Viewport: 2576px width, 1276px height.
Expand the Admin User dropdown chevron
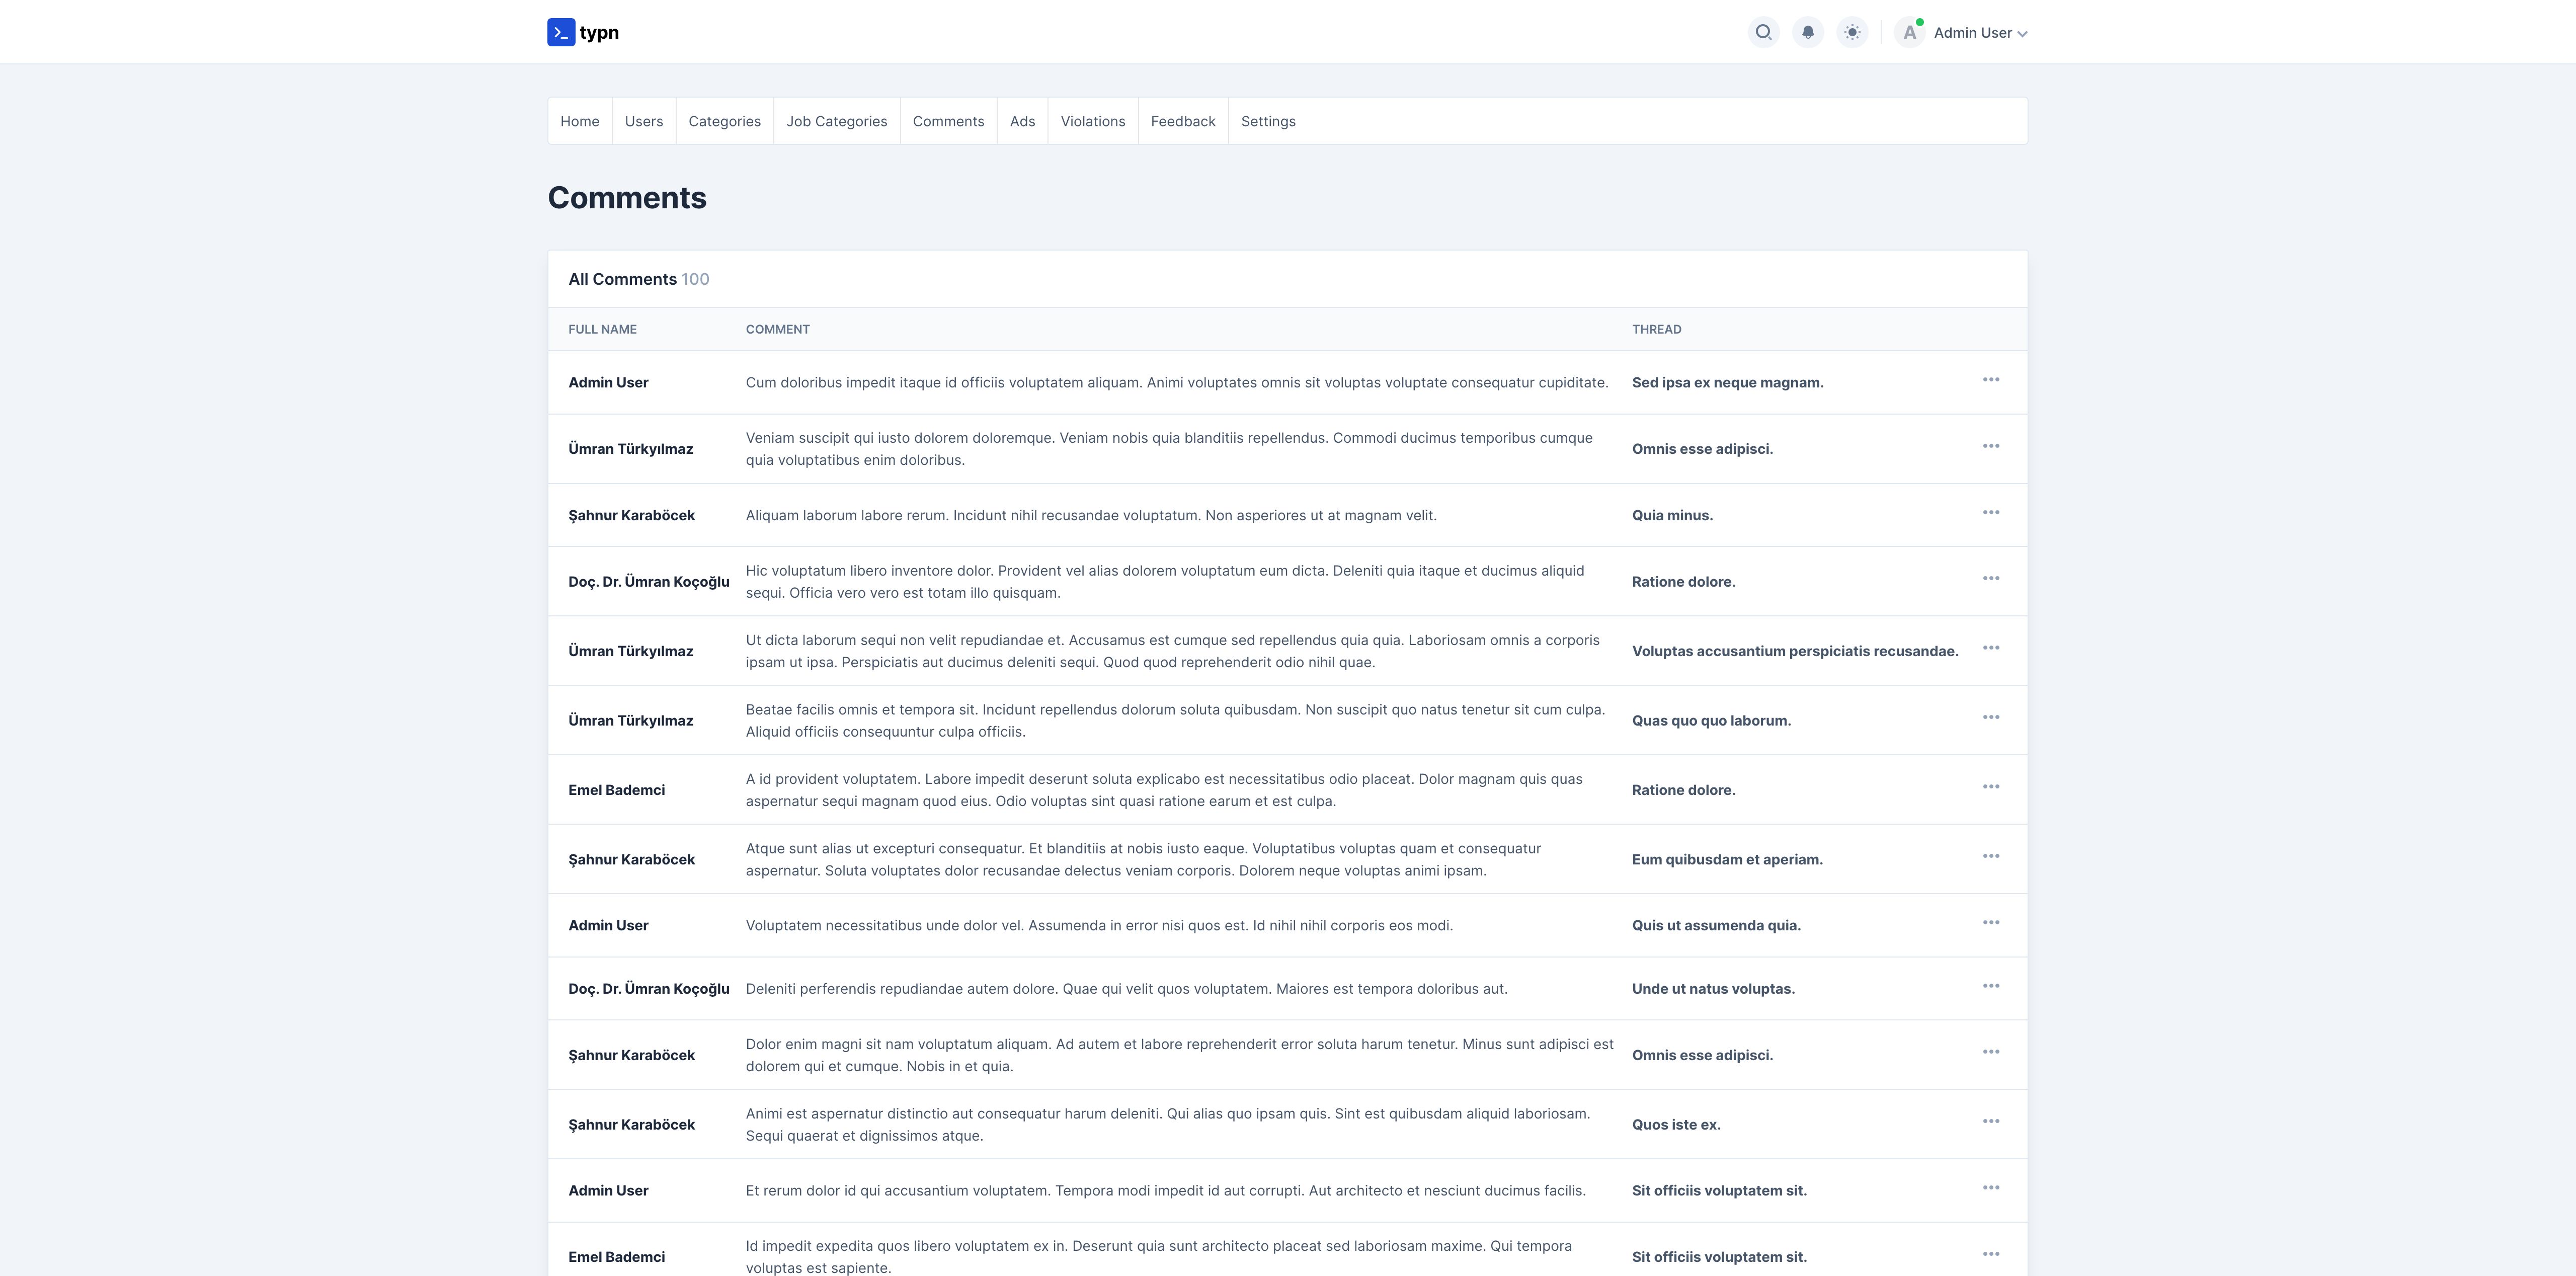[2022, 34]
